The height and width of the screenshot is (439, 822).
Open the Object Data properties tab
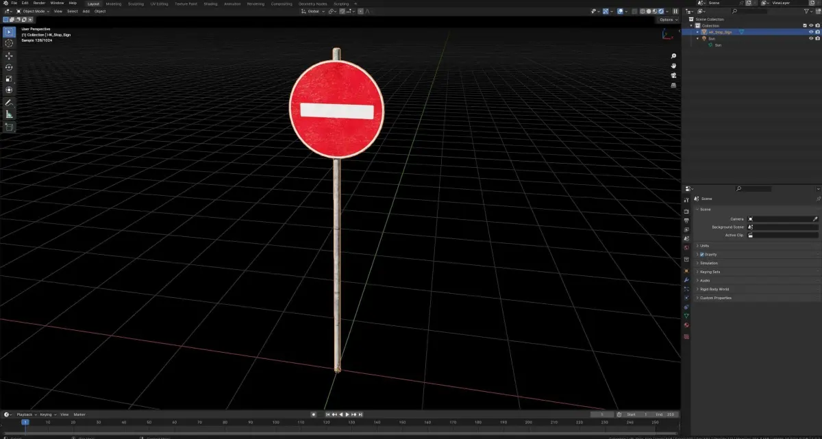point(686,316)
